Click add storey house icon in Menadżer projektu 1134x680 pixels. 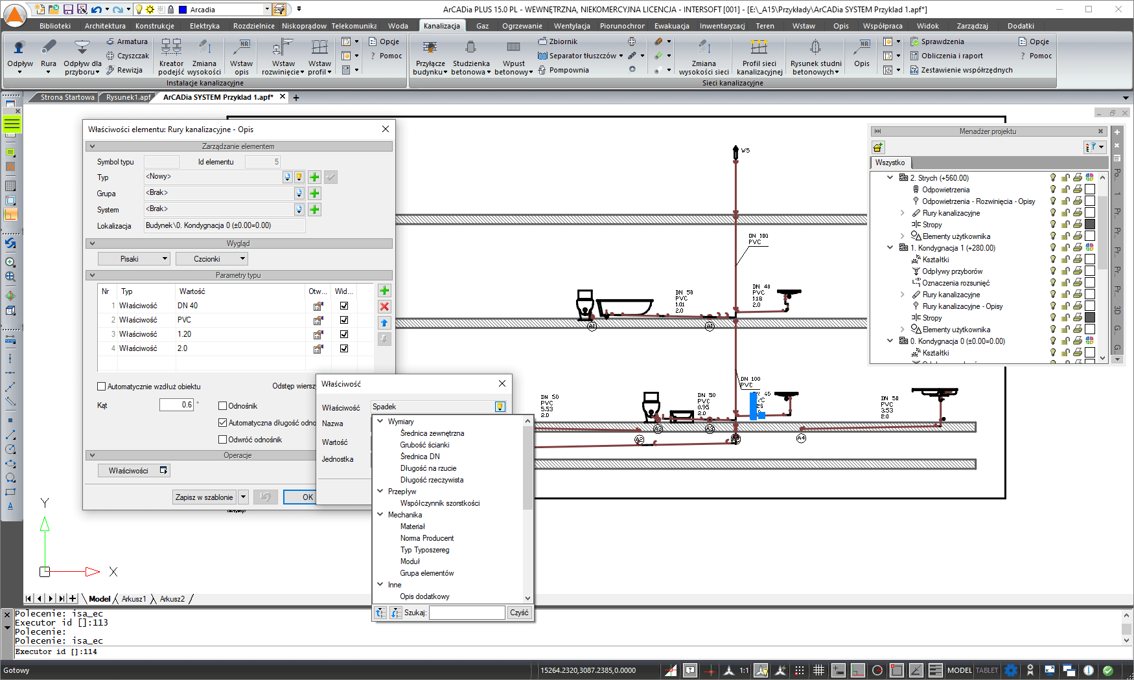coord(878,147)
